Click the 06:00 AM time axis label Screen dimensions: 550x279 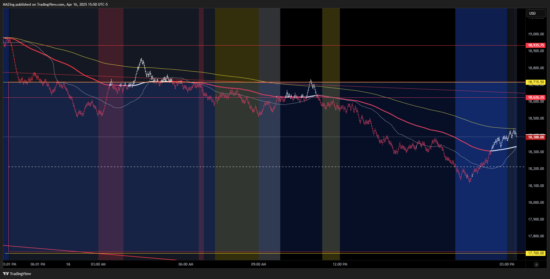(186, 264)
